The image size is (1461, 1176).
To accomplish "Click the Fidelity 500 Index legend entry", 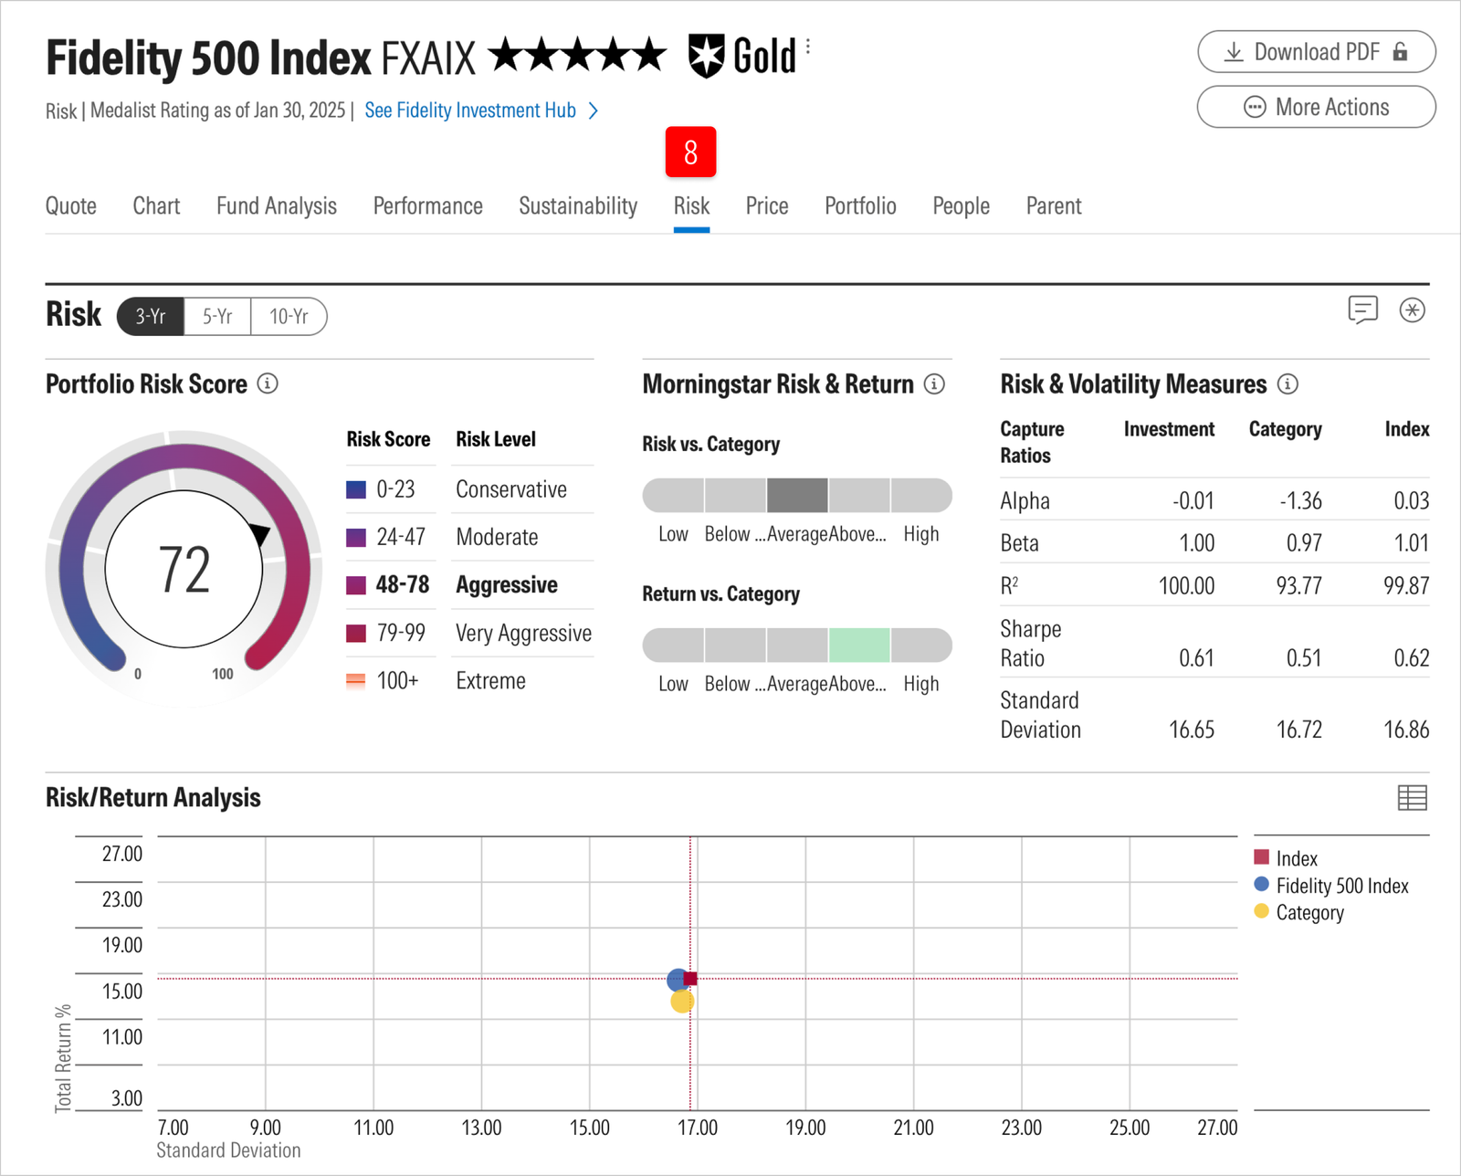I will [1331, 886].
